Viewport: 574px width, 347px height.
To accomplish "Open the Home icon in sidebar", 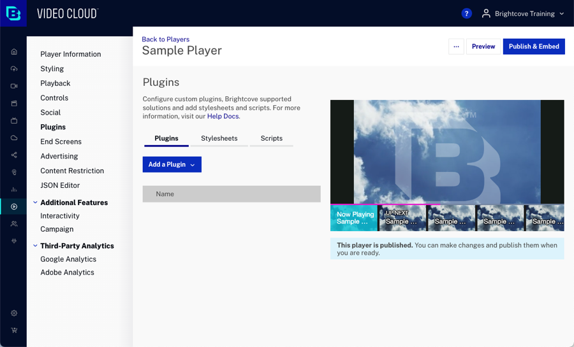I will (x=14, y=52).
